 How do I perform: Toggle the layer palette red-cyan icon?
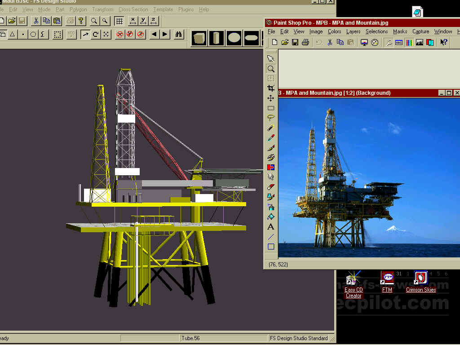click(x=430, y=42)
